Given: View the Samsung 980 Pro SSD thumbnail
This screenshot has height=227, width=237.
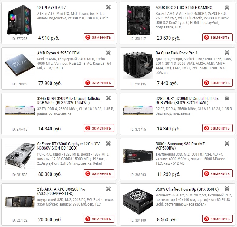Looking at the screenshot, I should click(x=138, y=156).
